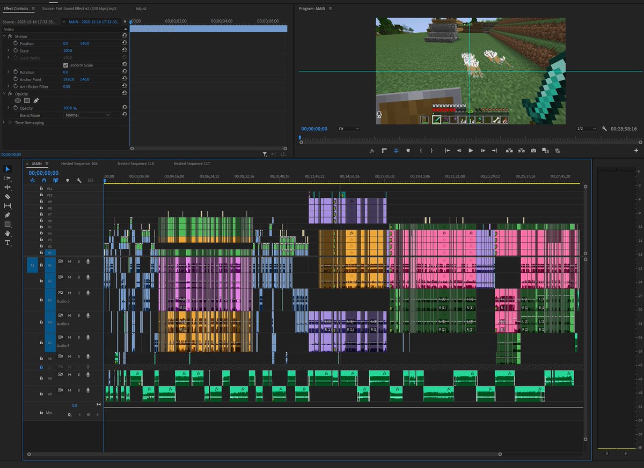Open Timeline Display Settings wrench icon

(79, 181)
